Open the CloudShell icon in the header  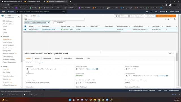click(x=147, y=12)
